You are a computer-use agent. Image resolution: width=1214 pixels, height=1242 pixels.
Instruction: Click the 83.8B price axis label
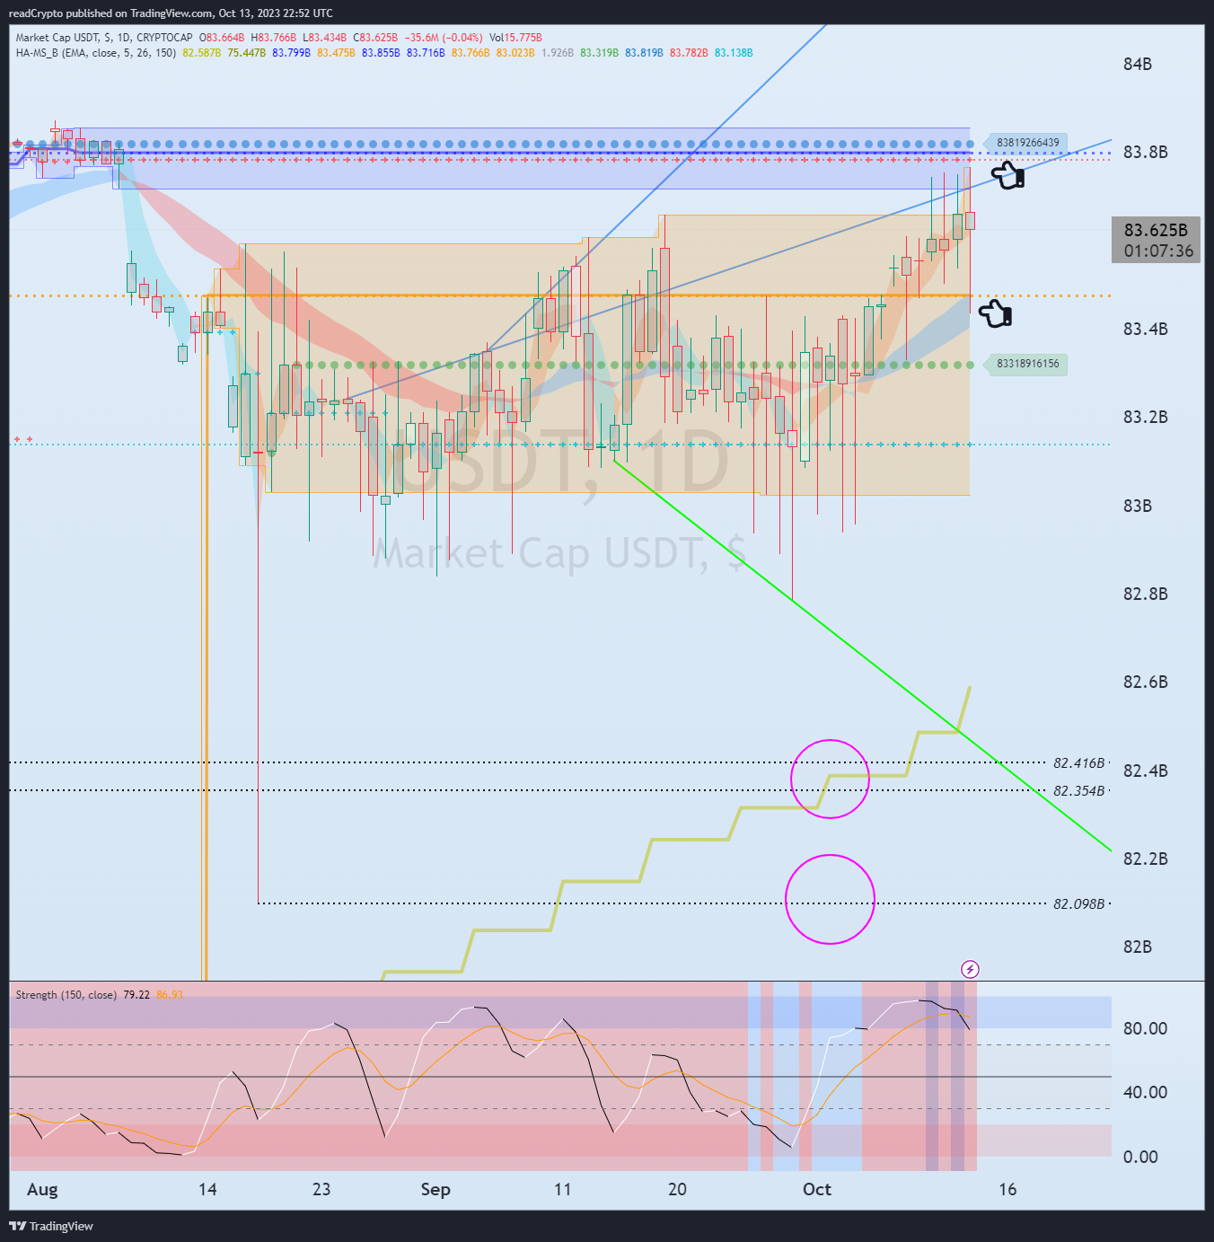1146,152
